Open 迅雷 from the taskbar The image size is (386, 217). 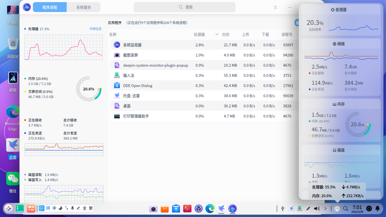click(221, 209)
